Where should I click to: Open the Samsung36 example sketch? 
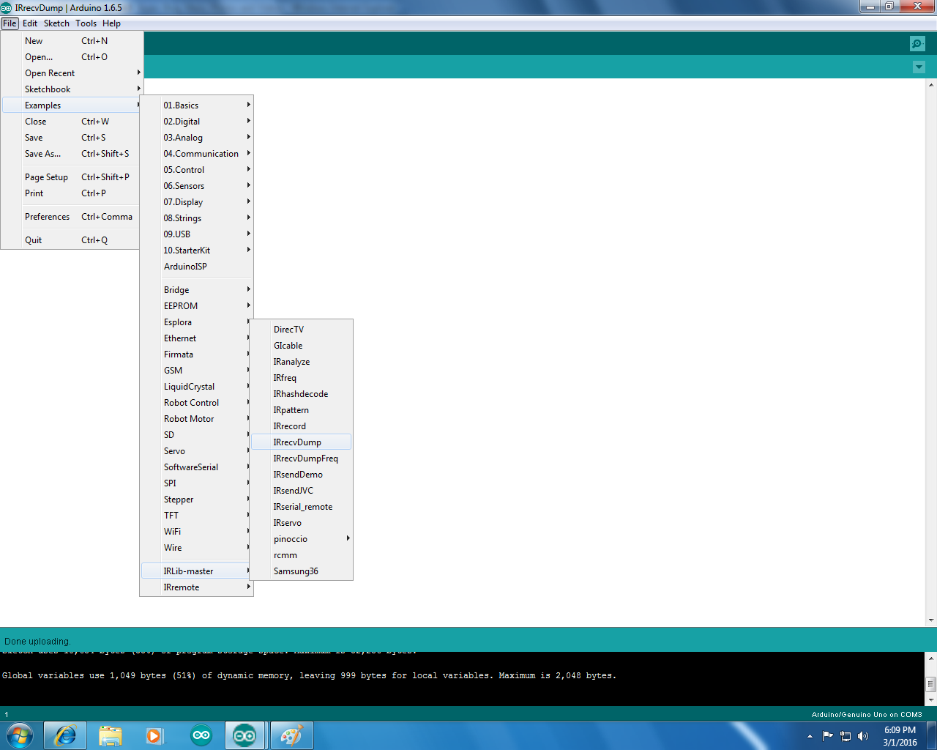pos(302,571)
